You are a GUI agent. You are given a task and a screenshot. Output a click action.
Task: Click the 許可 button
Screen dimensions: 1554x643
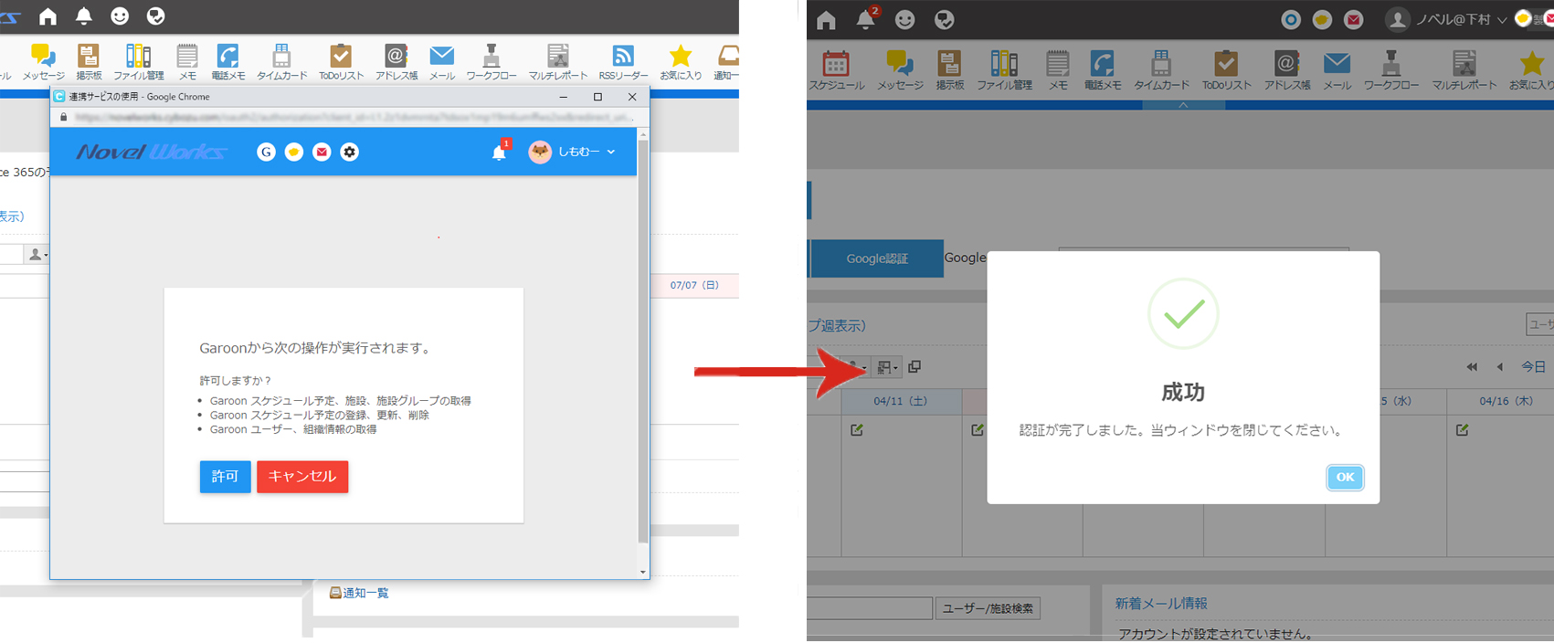226,477
